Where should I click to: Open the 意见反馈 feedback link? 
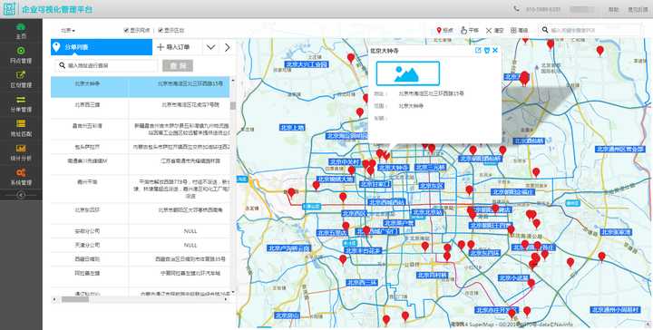(x=638, y=9)
